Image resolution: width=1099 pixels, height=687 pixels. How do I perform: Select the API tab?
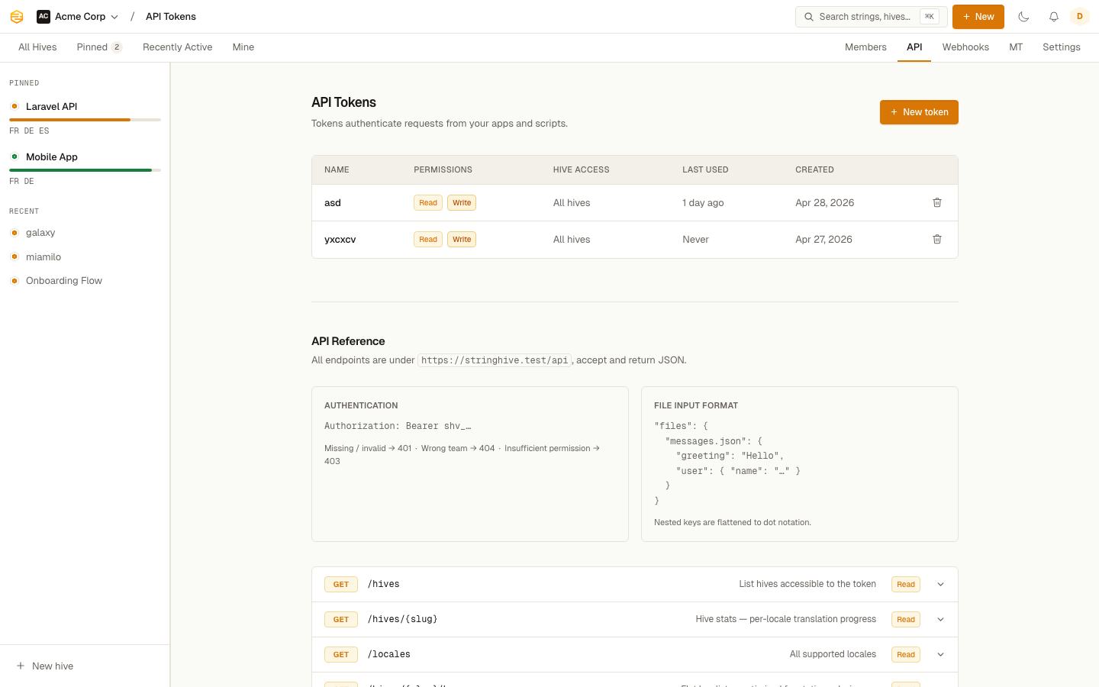(914, 47)
